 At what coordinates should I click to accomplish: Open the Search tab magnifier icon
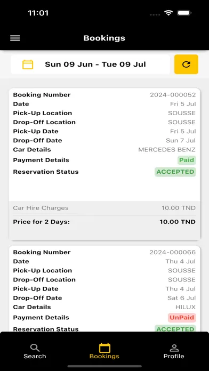[x=35, y=348]
